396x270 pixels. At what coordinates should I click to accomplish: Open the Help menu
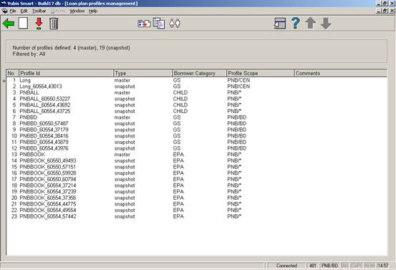[93, 11]
